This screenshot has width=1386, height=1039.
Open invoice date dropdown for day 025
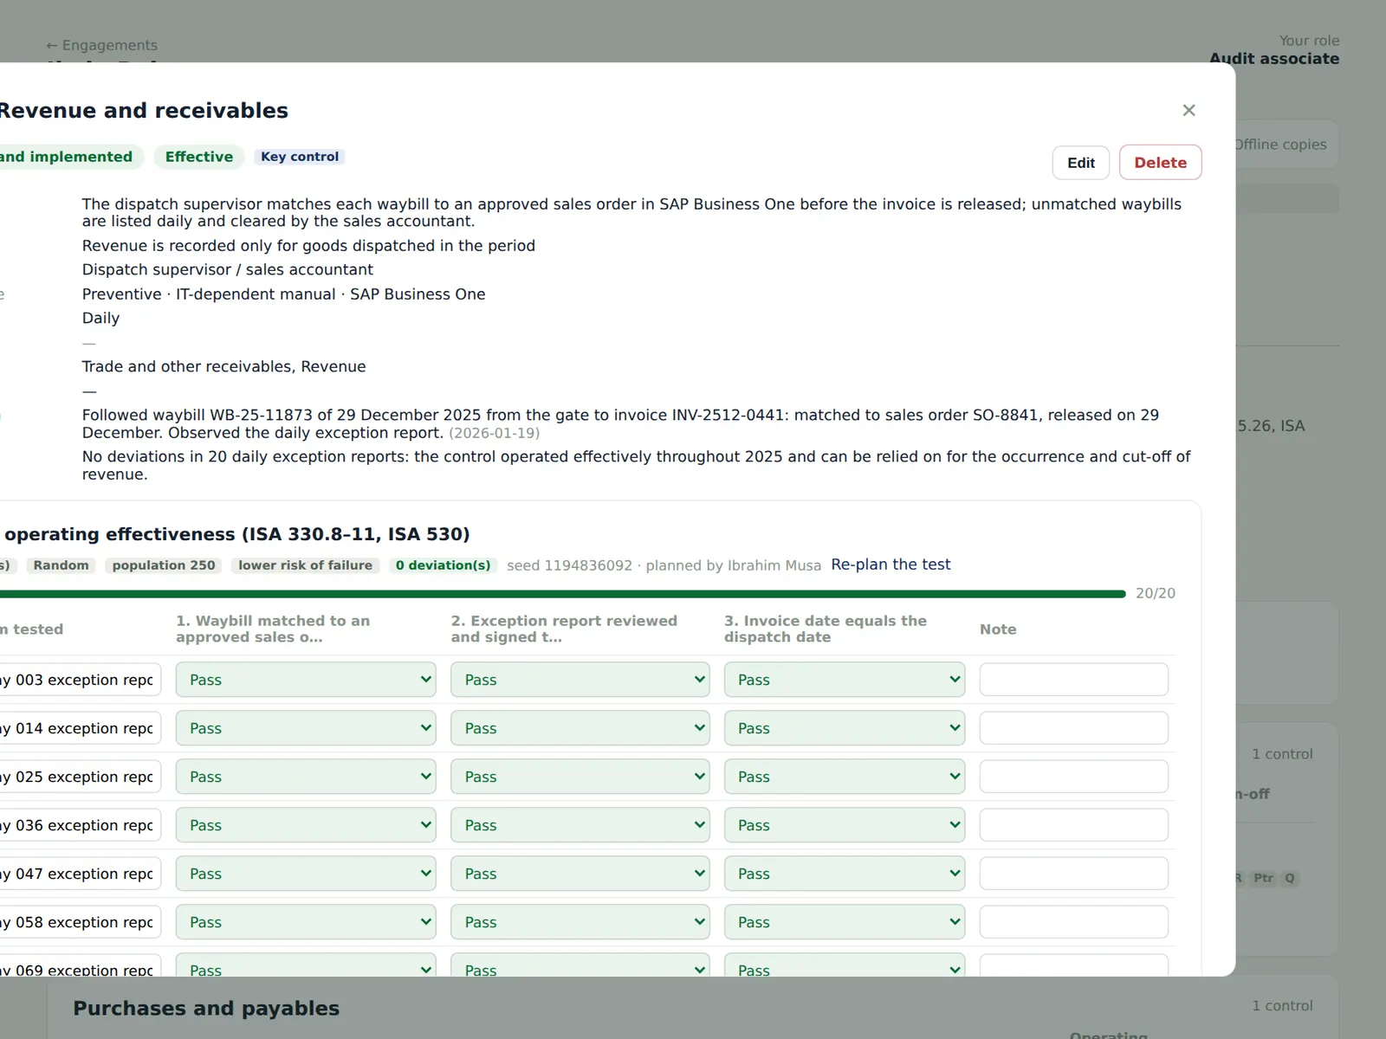point(845,777)
